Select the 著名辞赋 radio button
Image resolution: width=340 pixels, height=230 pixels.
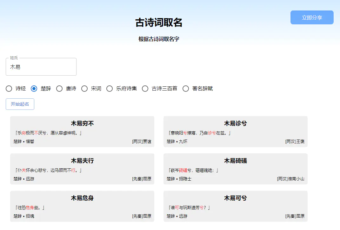pos(186,89)
